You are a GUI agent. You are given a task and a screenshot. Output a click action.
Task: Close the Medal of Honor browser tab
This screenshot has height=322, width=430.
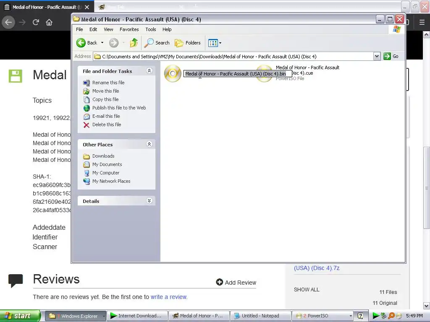coord(87,7)
